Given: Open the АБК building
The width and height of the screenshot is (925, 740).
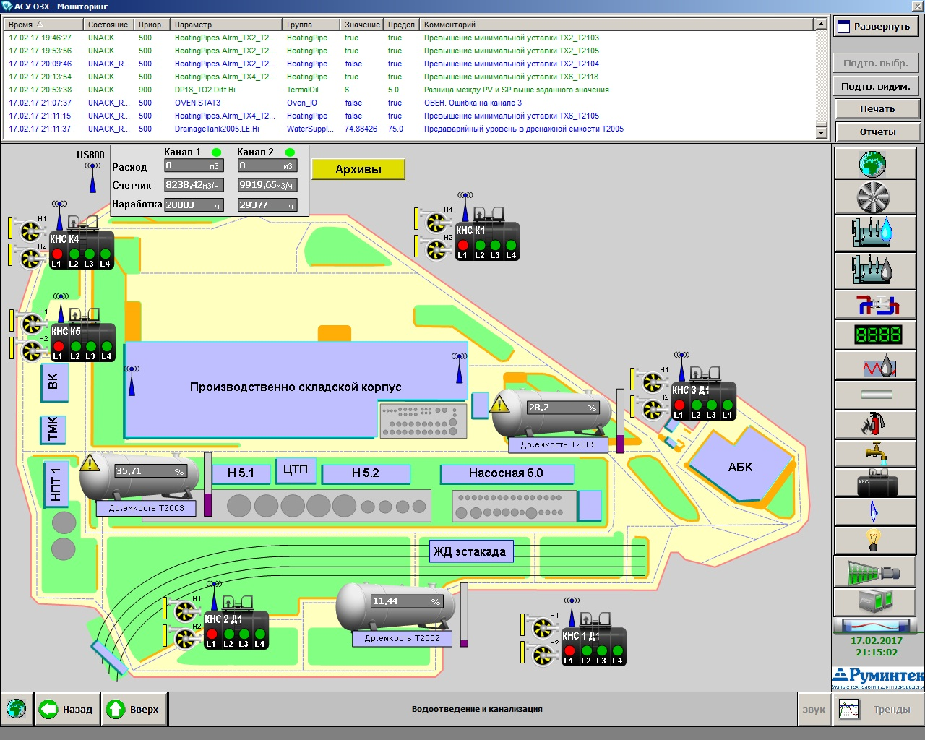Looking at the screenshot, I should coord(739,468).
